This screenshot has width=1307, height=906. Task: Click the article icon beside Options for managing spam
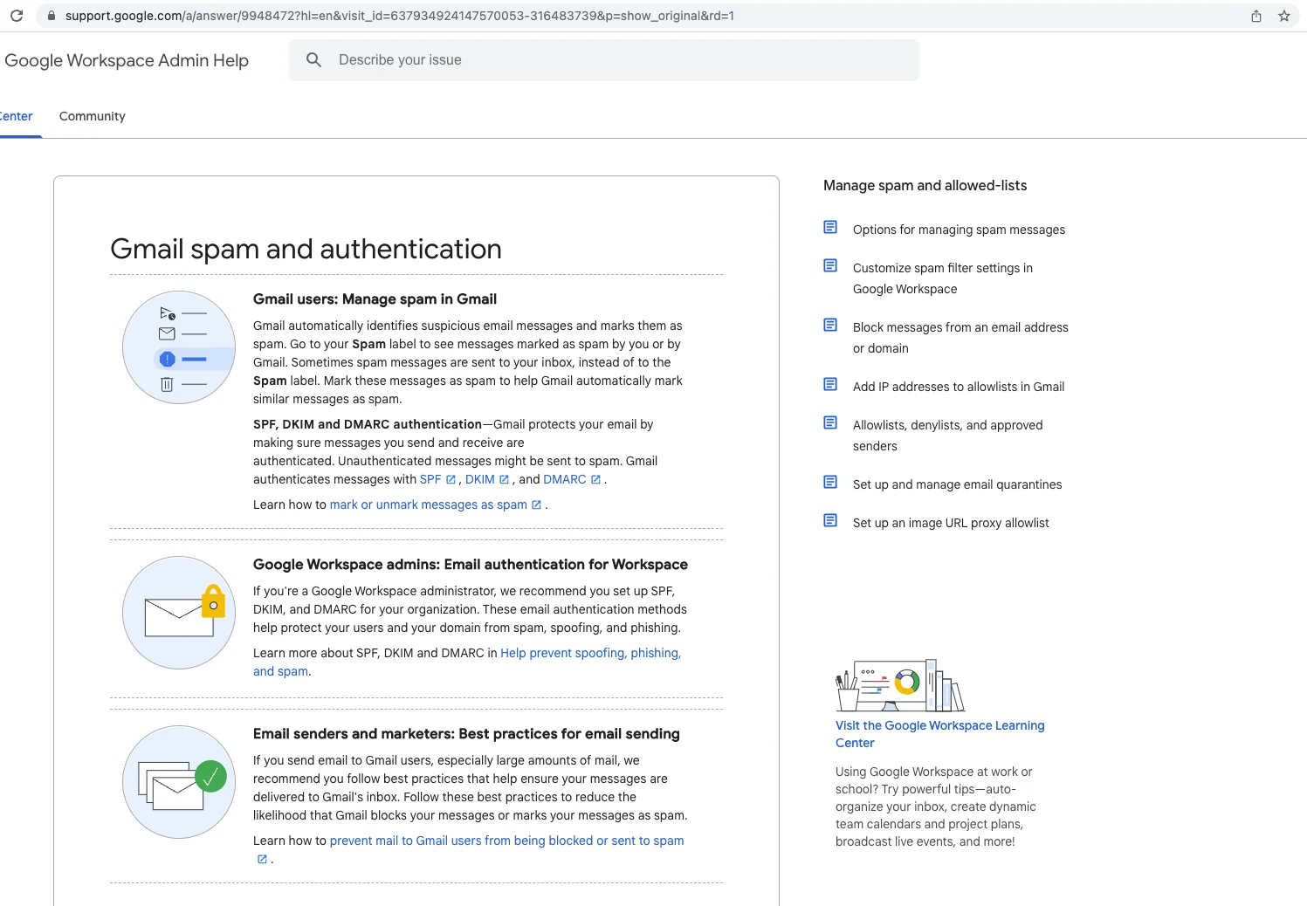[830, 227]
